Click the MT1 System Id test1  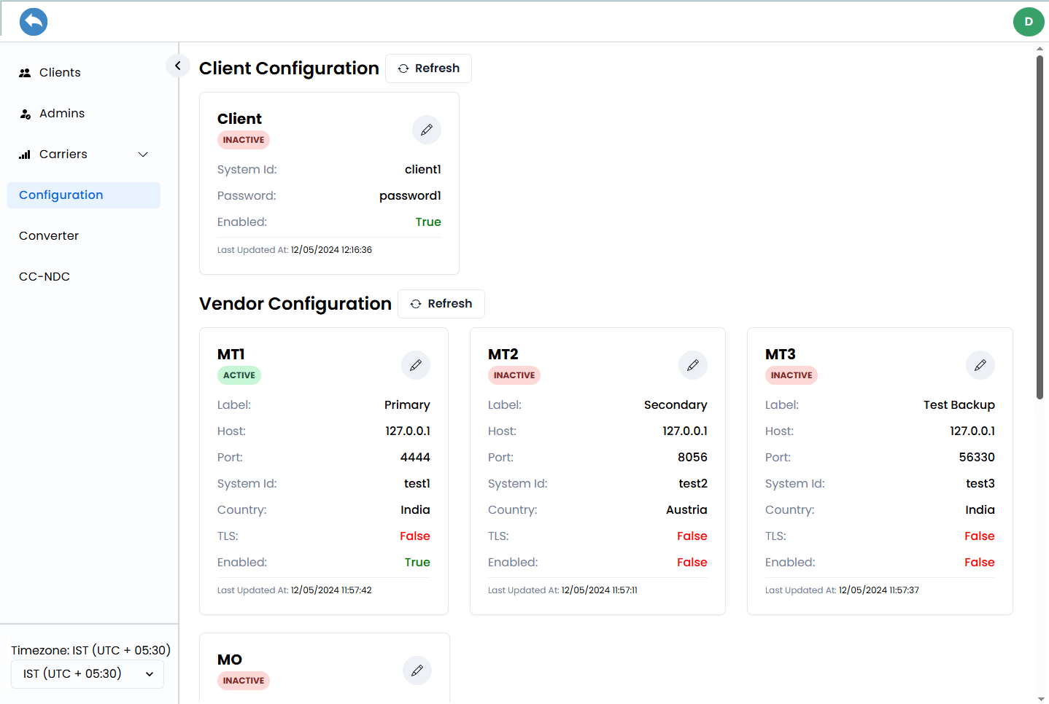pyautogui.click(x=417, y=484)
